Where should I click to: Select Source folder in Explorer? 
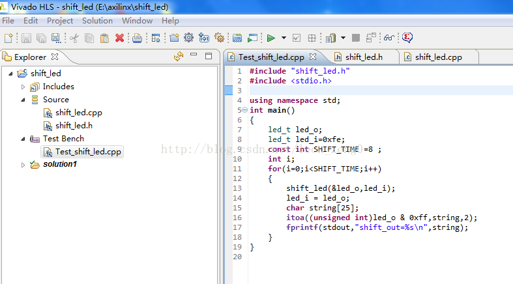tap(55, 100)
